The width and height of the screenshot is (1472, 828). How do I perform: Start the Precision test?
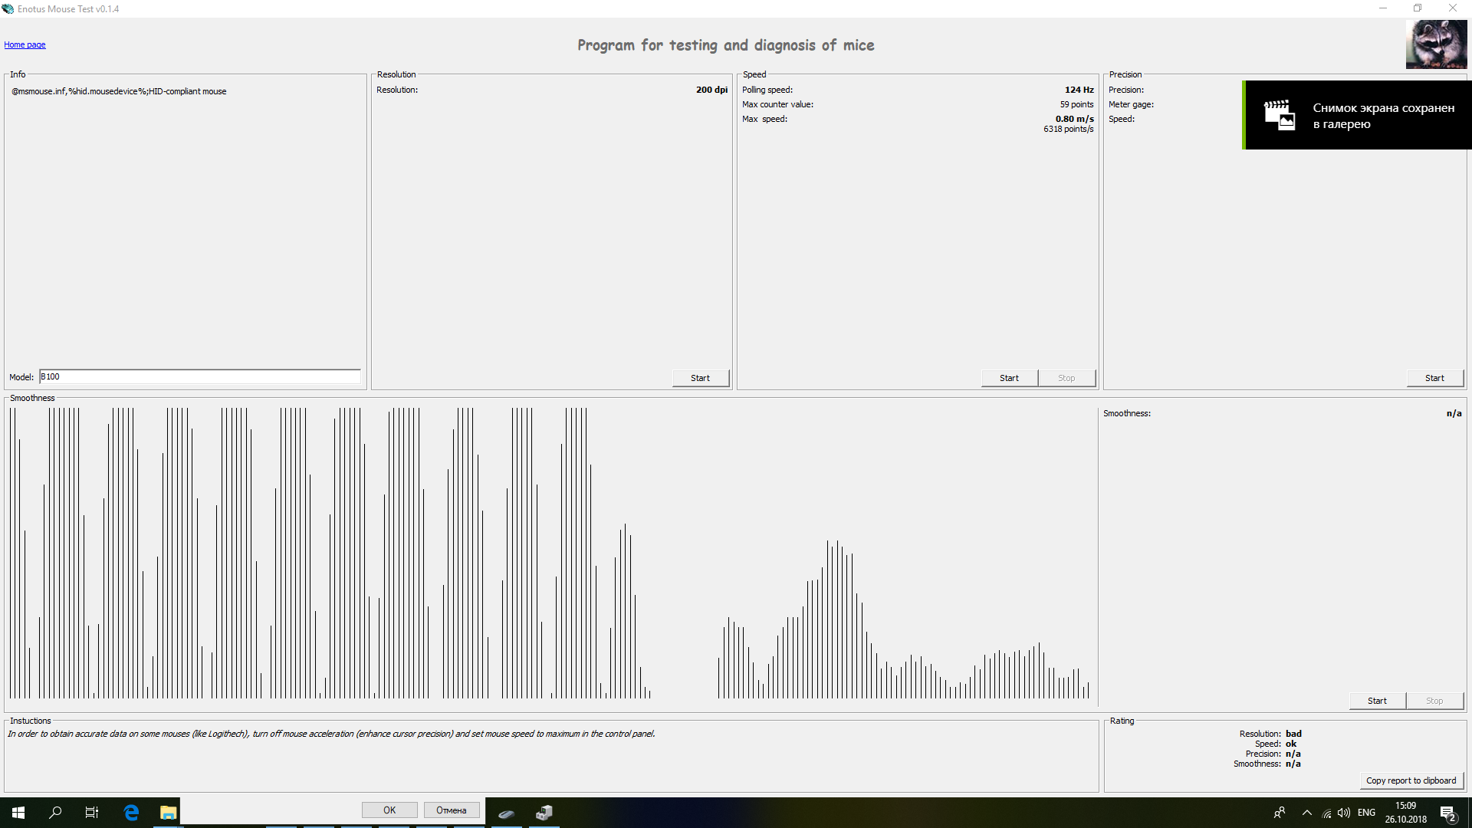(1434, 378)
